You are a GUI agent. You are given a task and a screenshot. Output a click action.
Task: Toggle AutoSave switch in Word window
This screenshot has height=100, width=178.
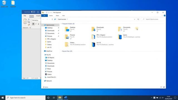click(33, 12)
